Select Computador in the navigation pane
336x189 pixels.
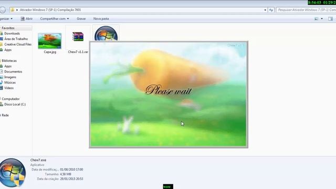[x=10, y=99]
